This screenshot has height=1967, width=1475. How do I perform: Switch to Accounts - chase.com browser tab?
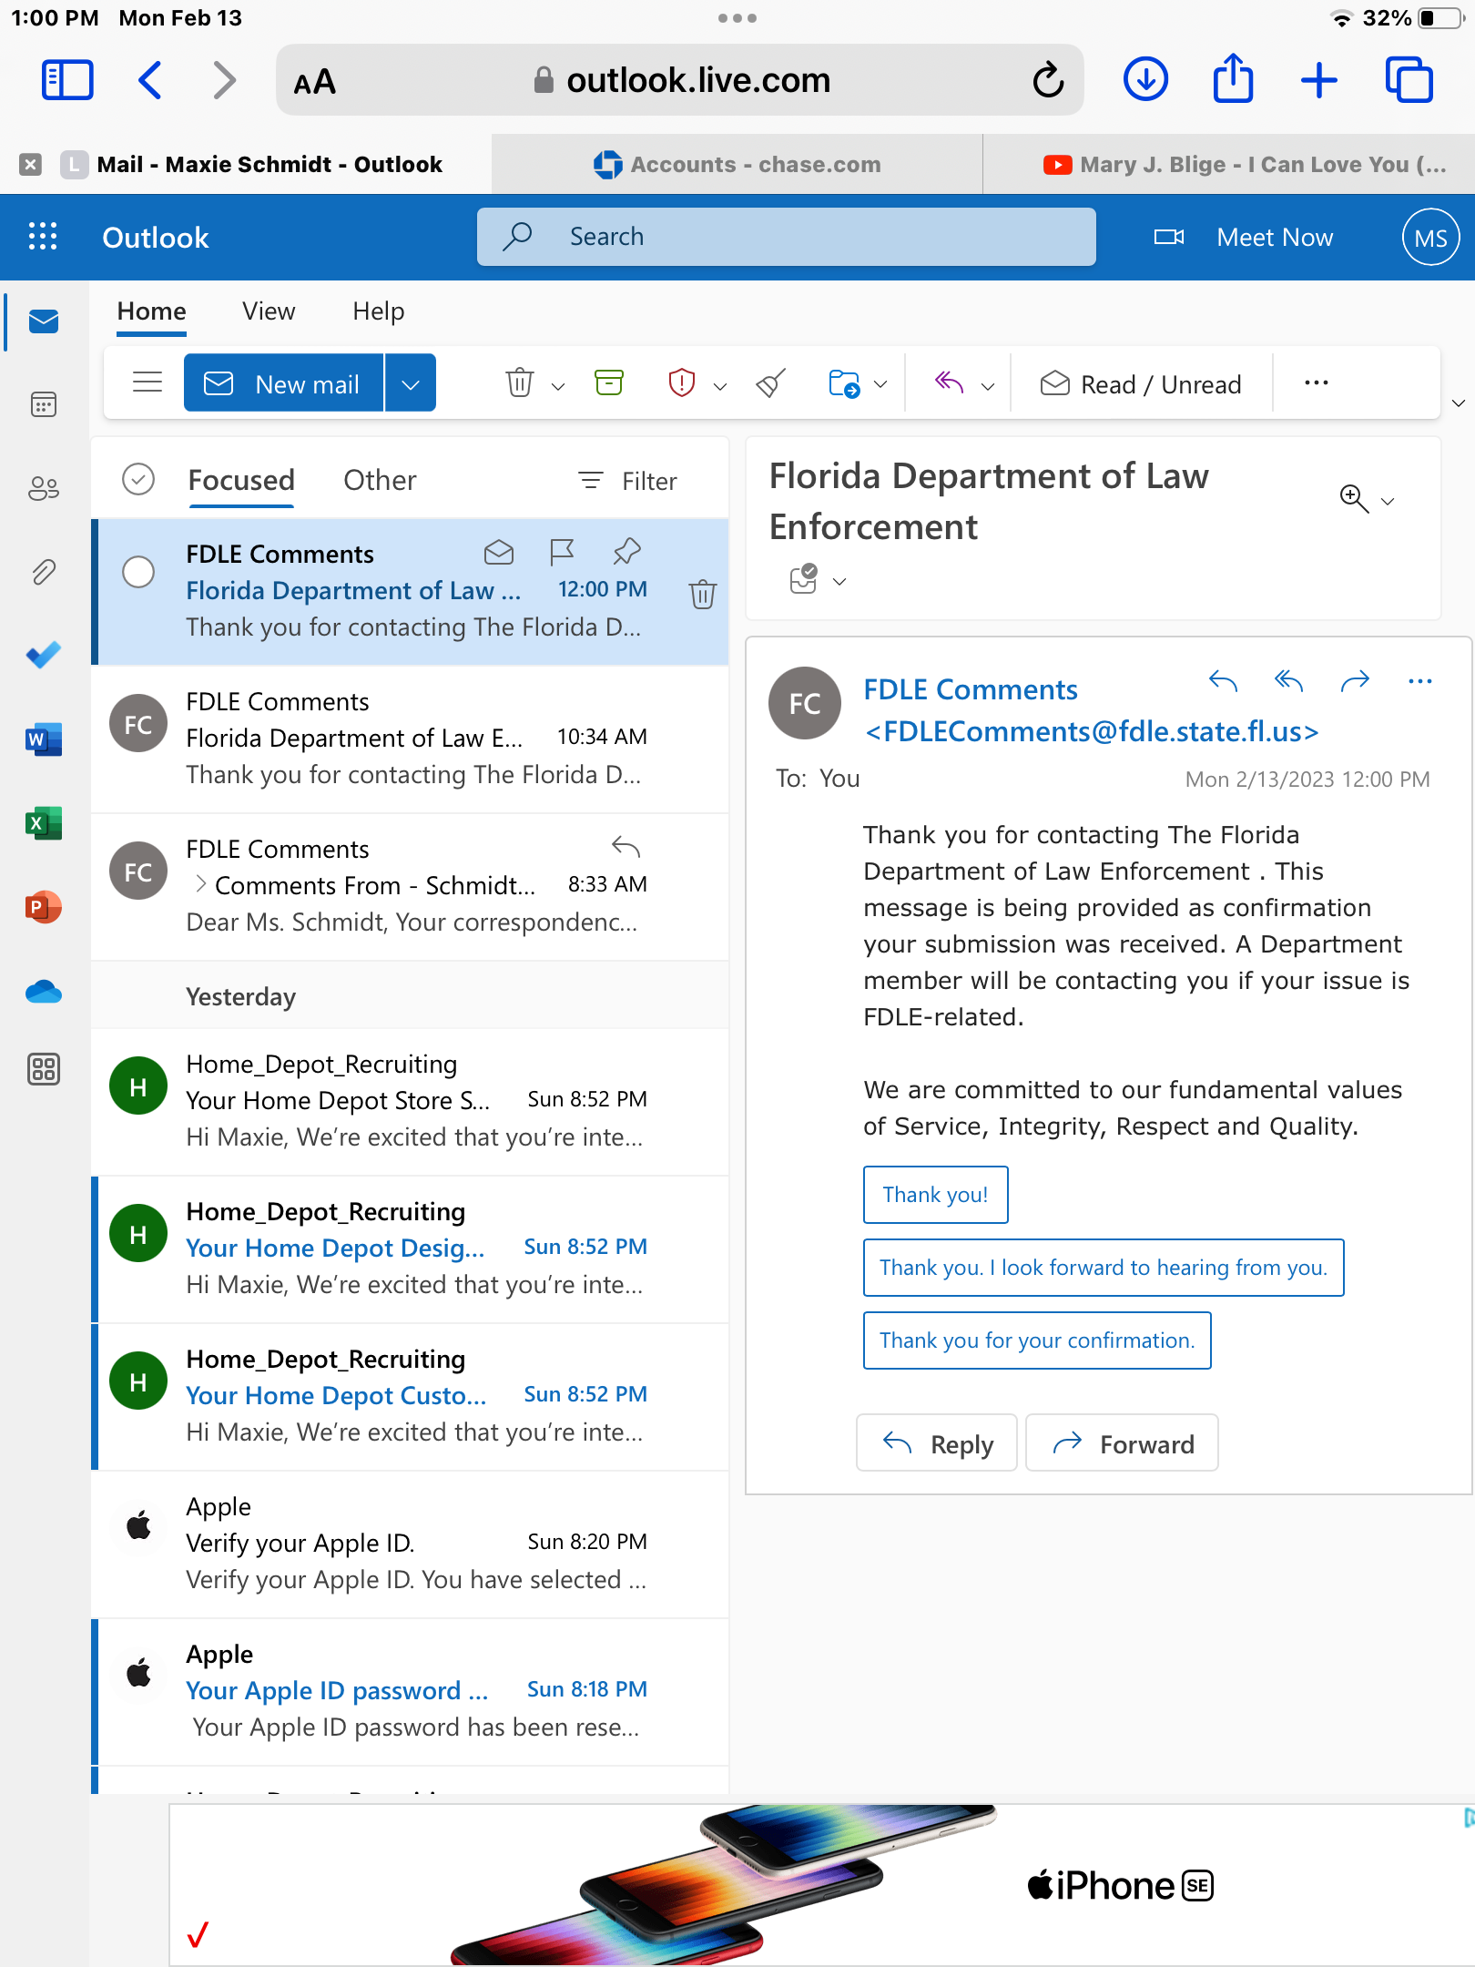pyautogui.click(x=737, y=164)
